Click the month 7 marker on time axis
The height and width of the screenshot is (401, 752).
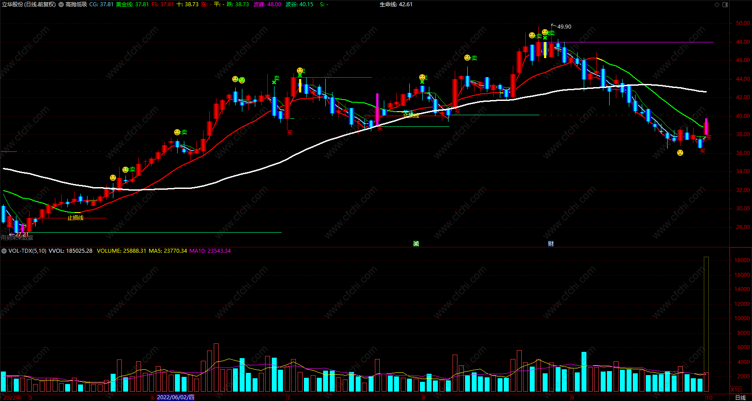coord(289,397)
